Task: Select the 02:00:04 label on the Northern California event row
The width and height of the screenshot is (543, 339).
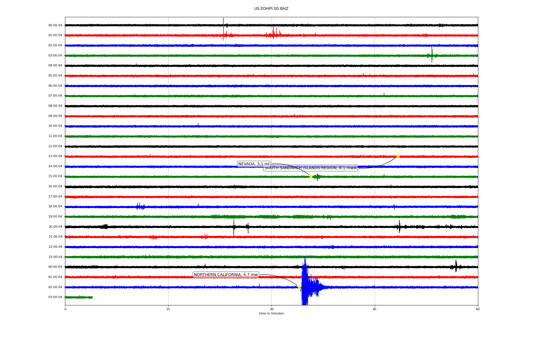Action: [55, 287]
